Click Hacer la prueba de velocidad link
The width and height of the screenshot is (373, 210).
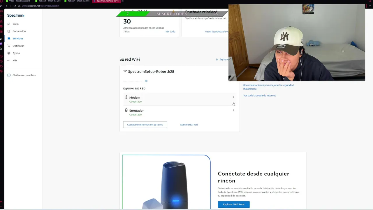[217, 32]
